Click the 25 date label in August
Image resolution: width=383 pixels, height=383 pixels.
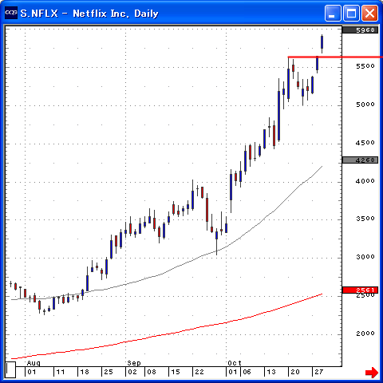[x=109, y=372]
